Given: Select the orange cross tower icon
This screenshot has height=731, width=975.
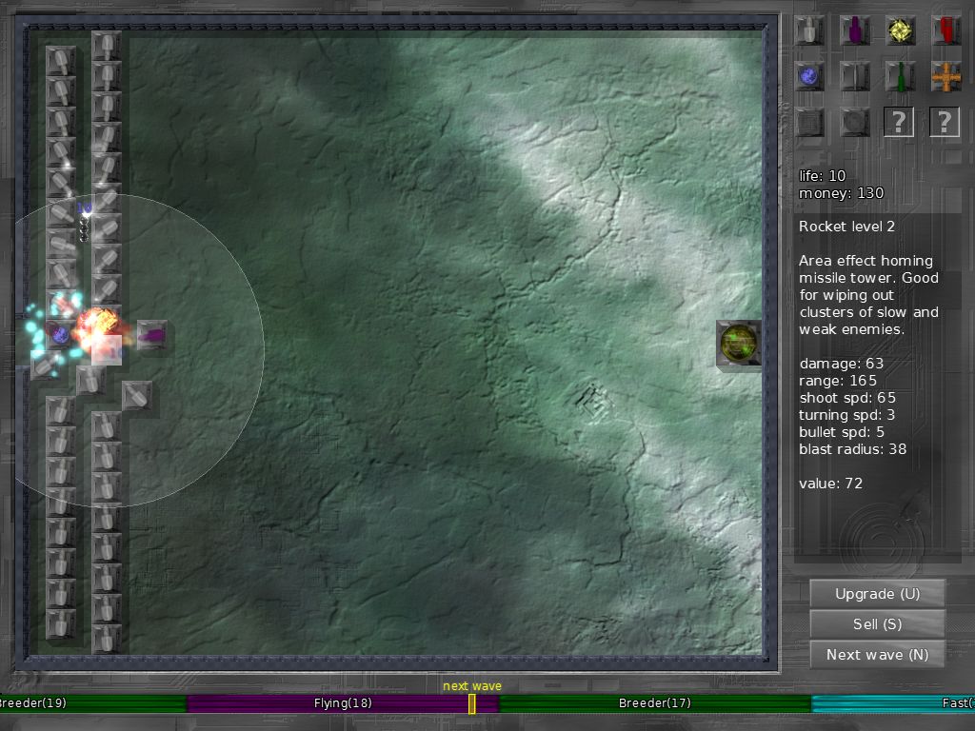Looking at the screenshot, I should pos(945,76).
